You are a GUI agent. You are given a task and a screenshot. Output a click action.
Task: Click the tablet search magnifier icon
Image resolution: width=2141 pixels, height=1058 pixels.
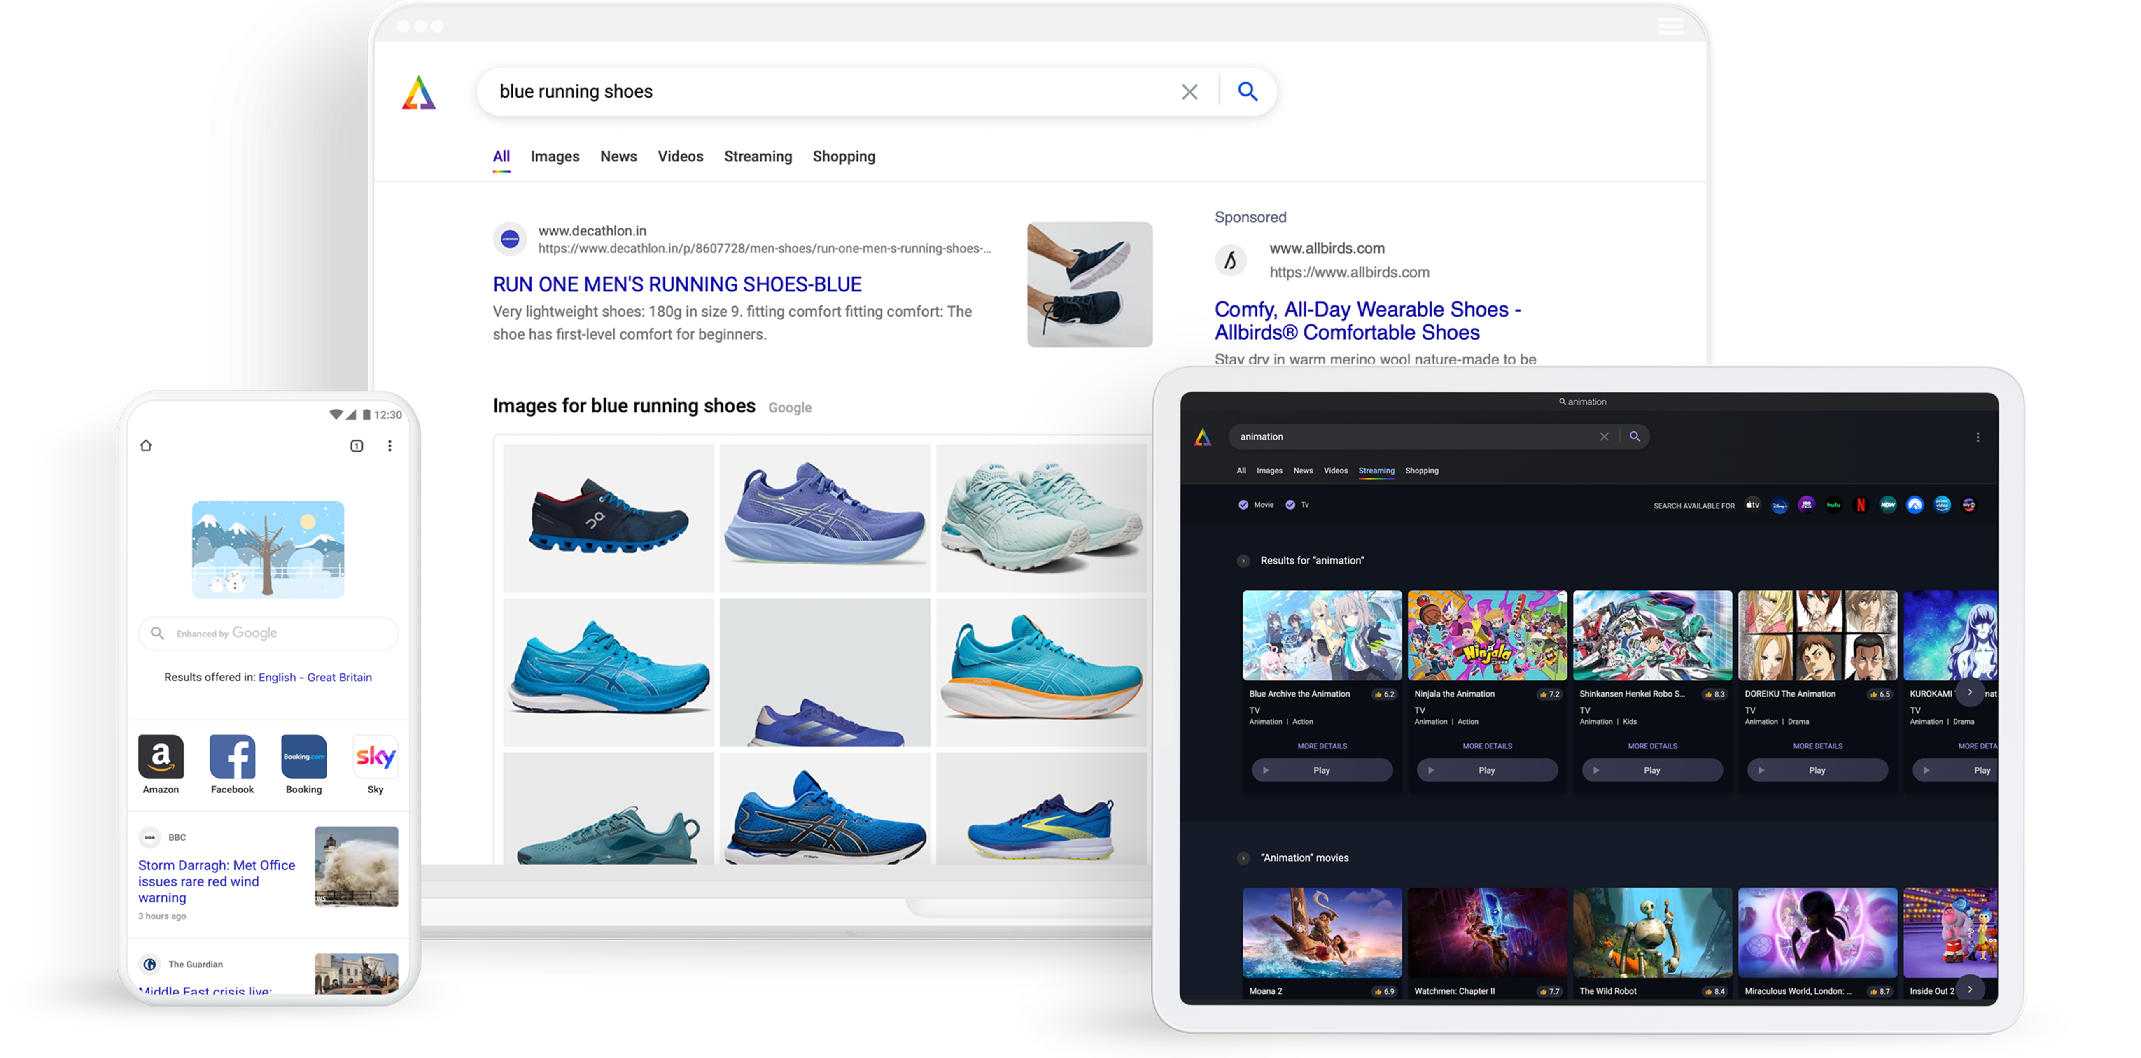point(1635,436)
